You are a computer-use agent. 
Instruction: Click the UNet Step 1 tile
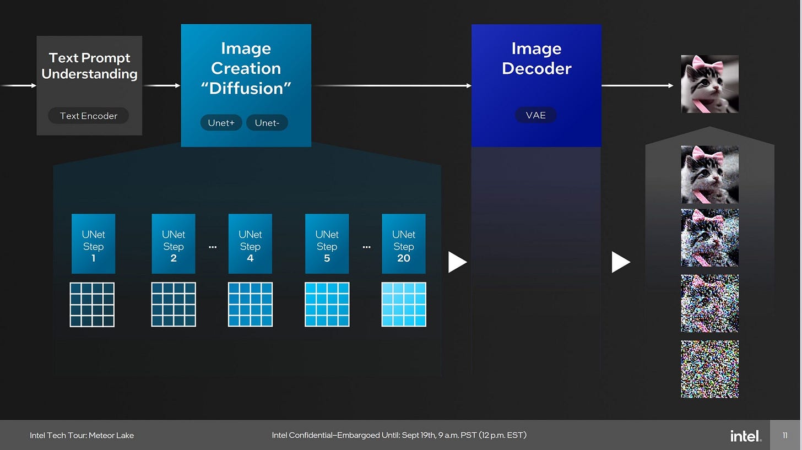tap(93, 243)
